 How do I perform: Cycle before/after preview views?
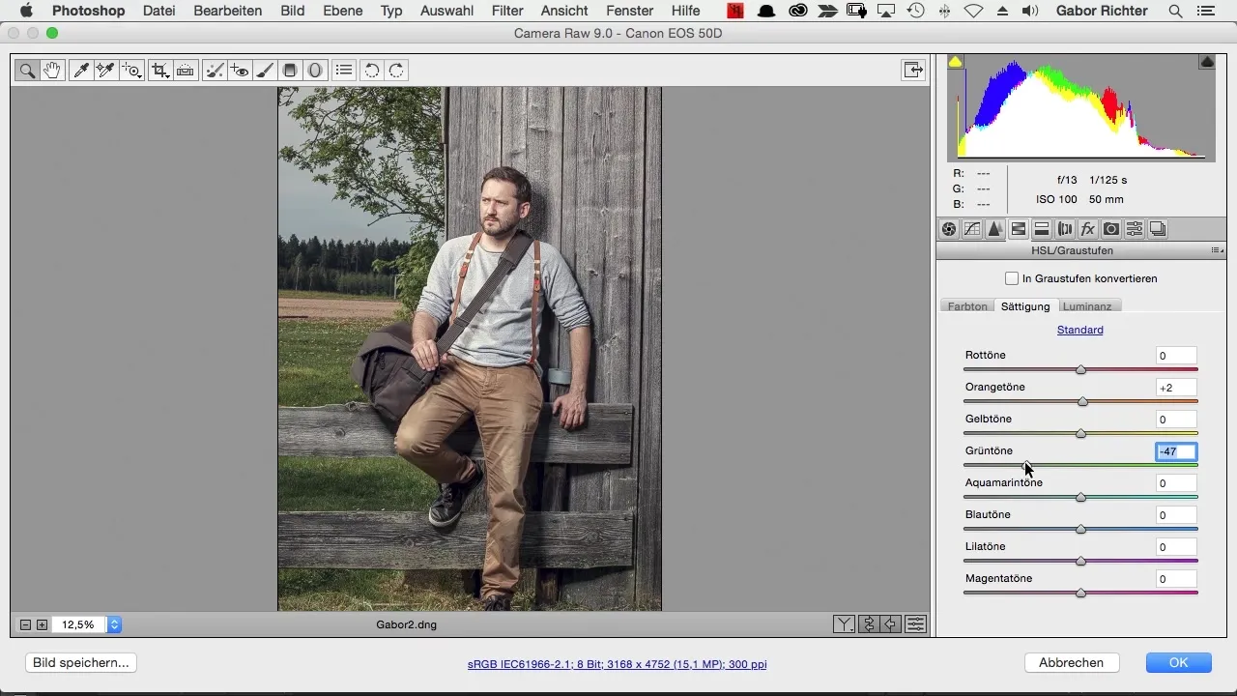(845, 624)
